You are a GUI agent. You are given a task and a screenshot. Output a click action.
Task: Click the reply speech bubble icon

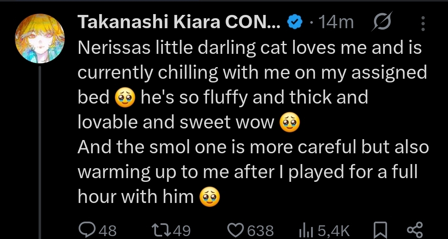point(87,230)
